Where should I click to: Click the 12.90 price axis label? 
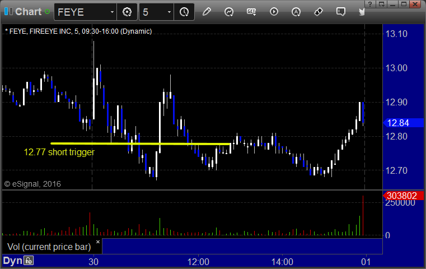tap(397, 102)
